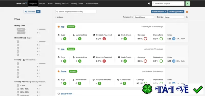Image resolution: width=205 pixels, height=96 pixels.
Task: Click Security A rating count bar
Action: click(42, 64)
